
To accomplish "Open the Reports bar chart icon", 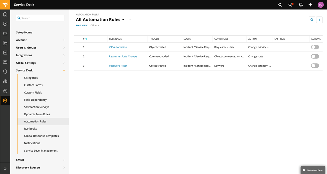I will click(x=5, y=81).
